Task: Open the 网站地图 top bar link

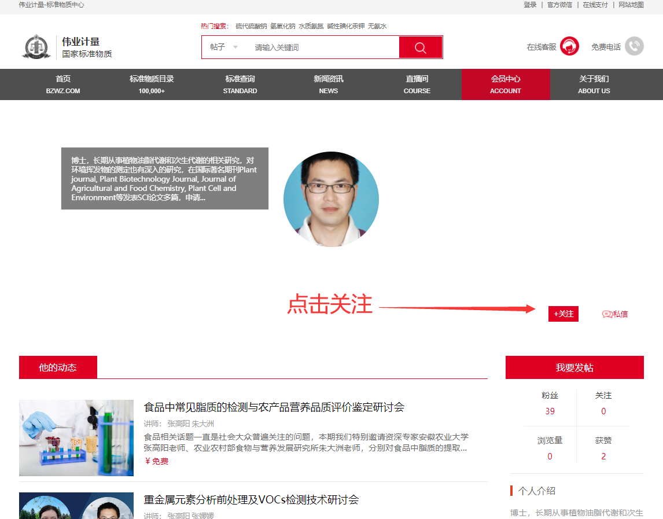Action: [x=631, y=5]
